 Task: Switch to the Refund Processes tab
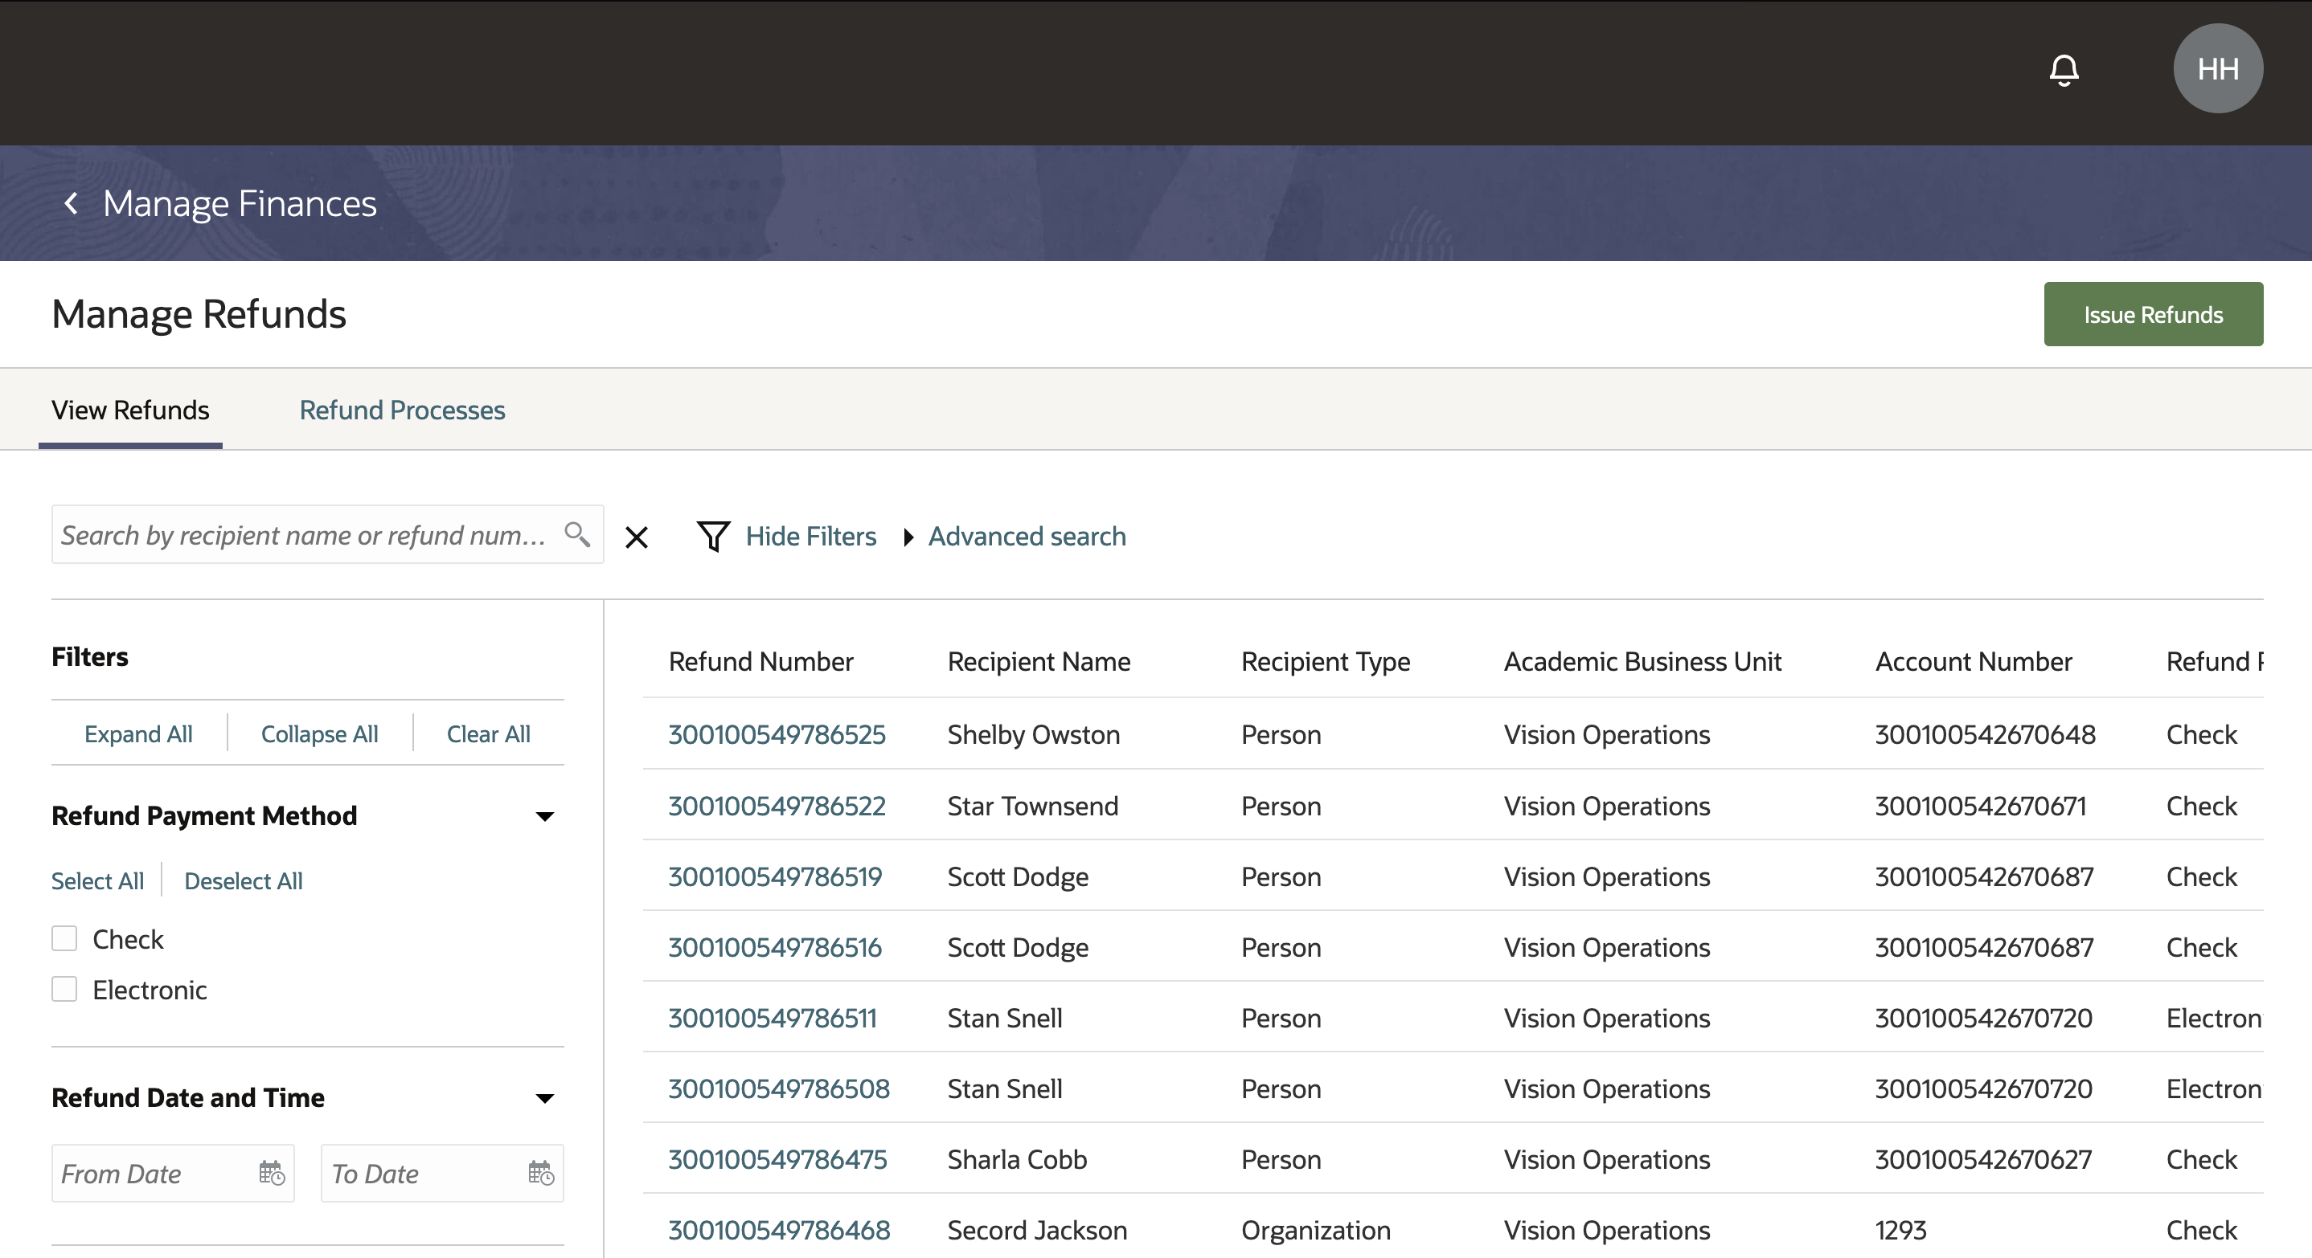[x=402, y=410]
